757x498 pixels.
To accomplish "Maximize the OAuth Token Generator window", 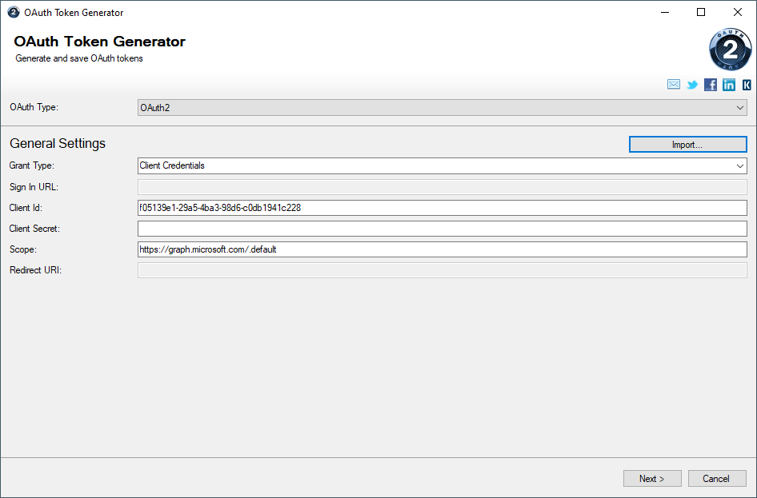I will (701, 12).
